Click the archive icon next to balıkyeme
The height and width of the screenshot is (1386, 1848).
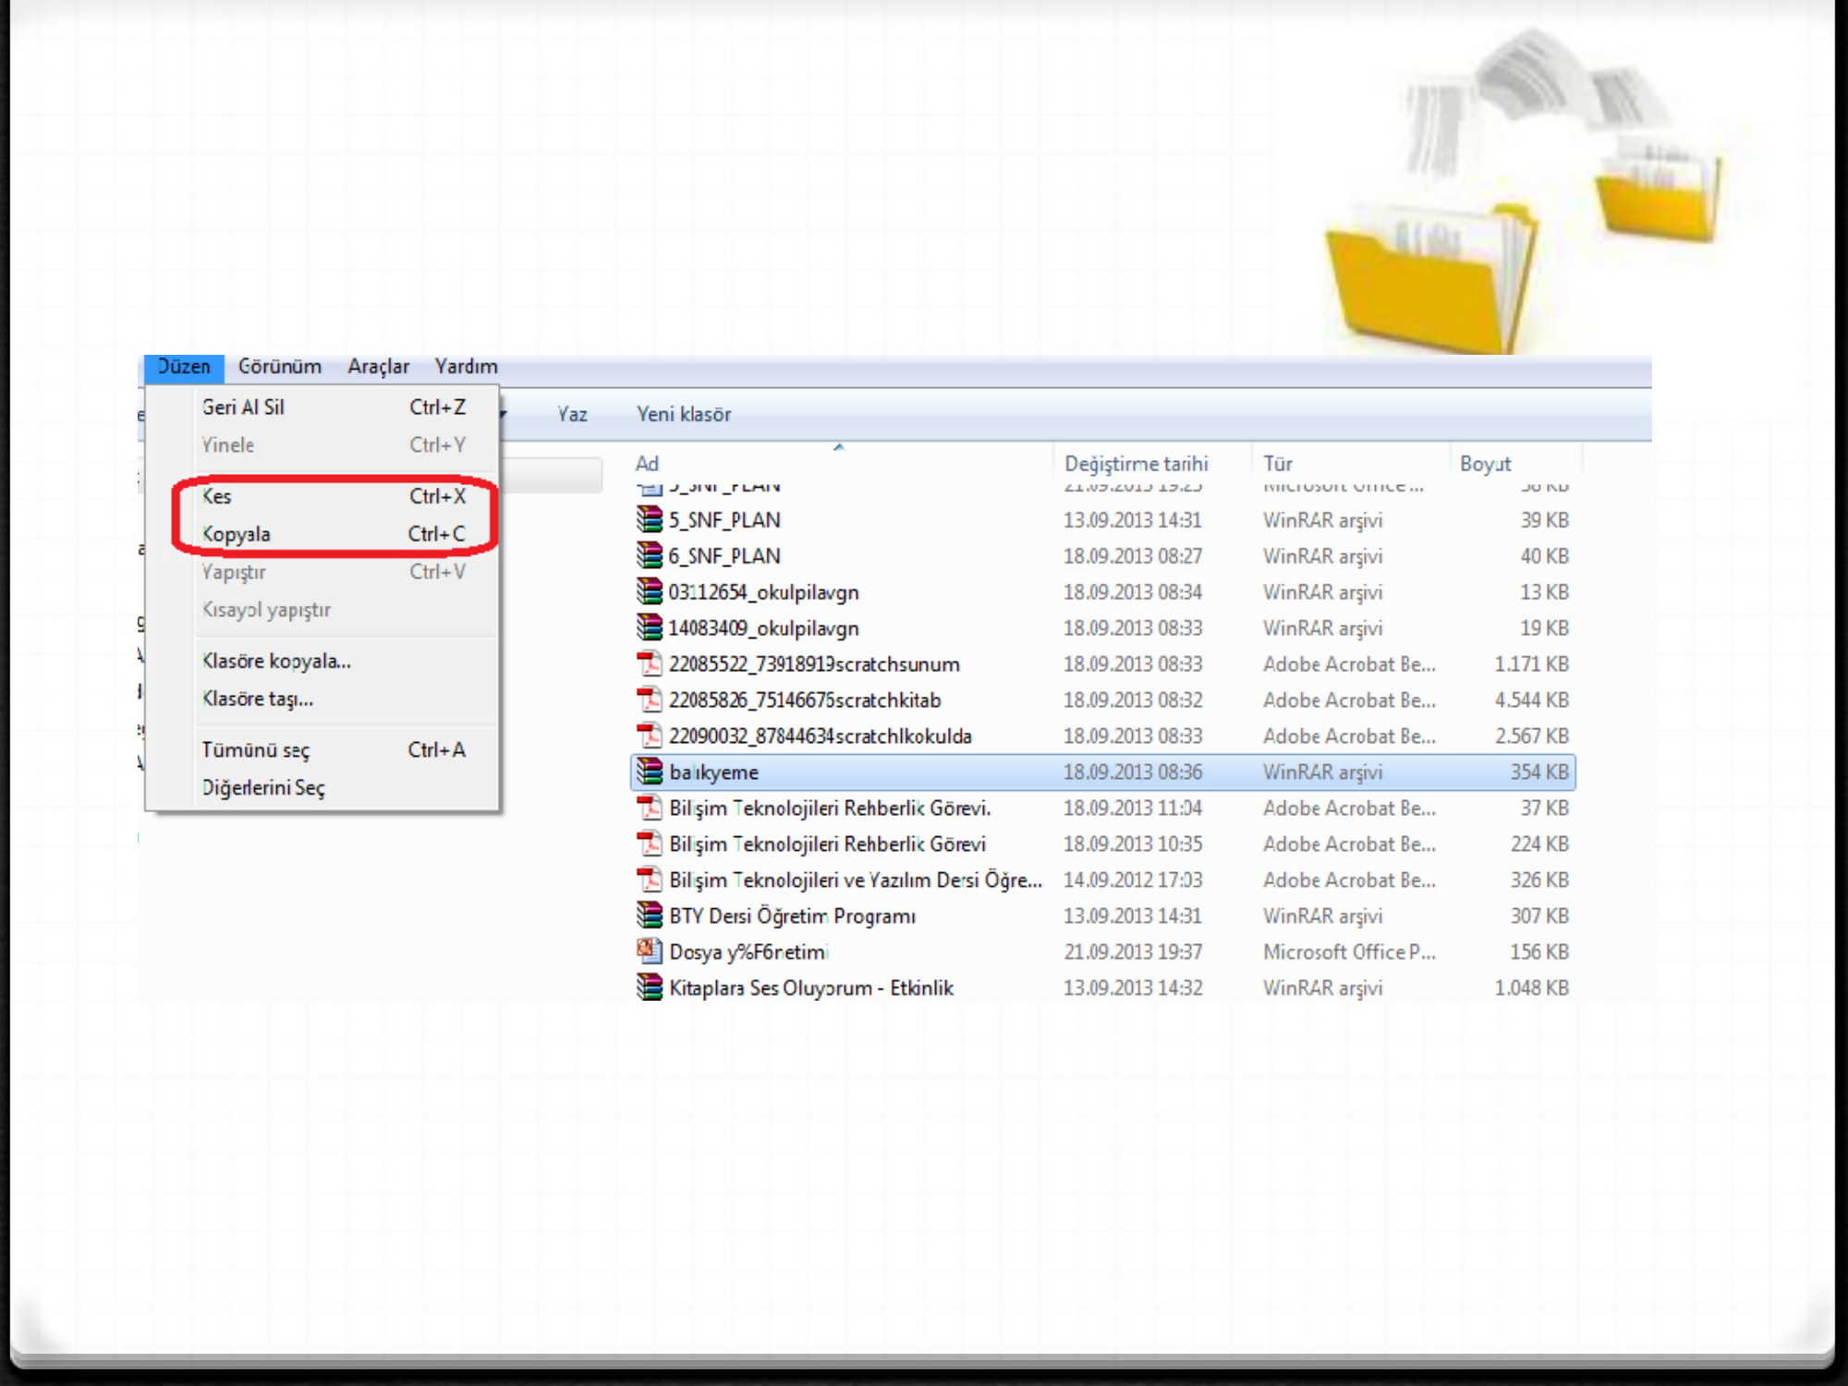[x=650, y=772]
